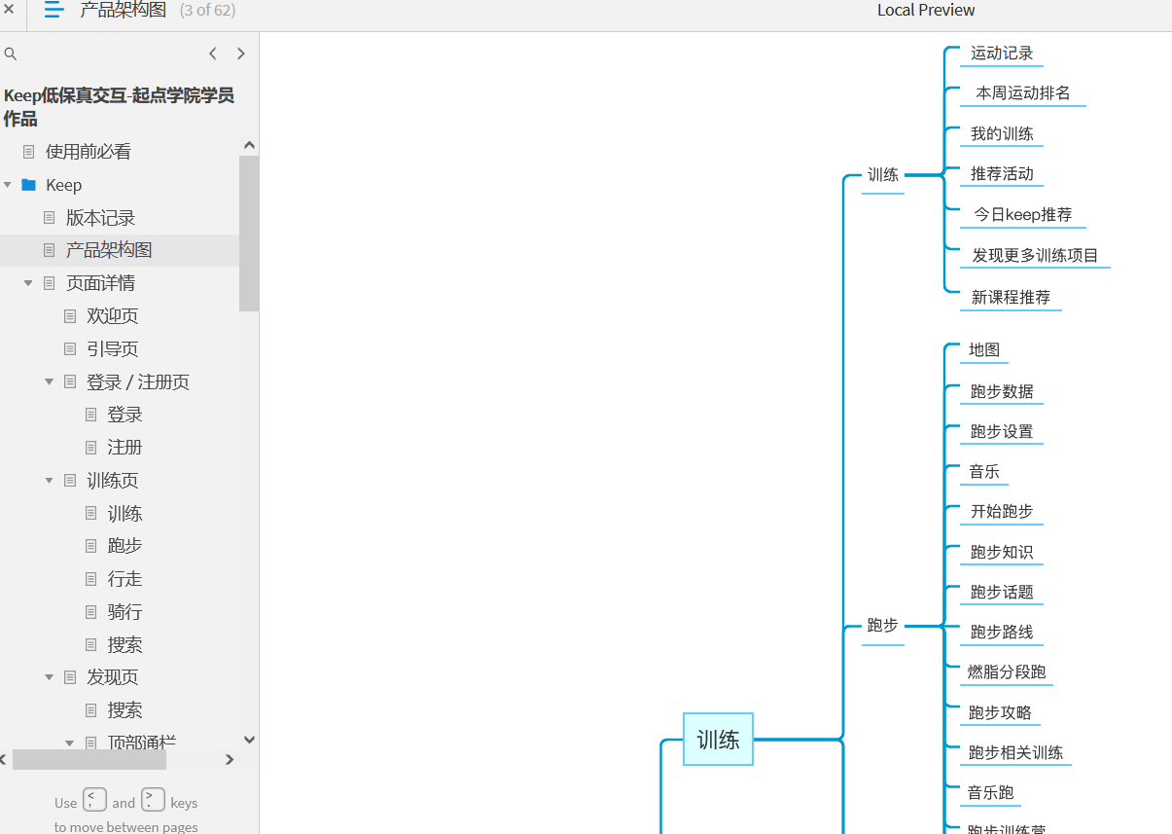This screenshot has width=1172, height=834.
Task: Select the 跑步攻略 mind map node
Action: (1000, 713)
